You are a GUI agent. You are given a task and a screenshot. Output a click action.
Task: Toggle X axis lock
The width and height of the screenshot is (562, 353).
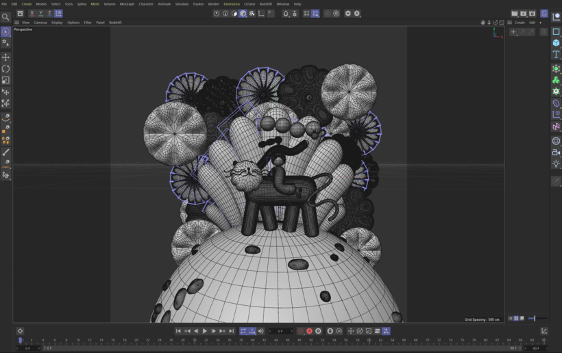(32, 13)
